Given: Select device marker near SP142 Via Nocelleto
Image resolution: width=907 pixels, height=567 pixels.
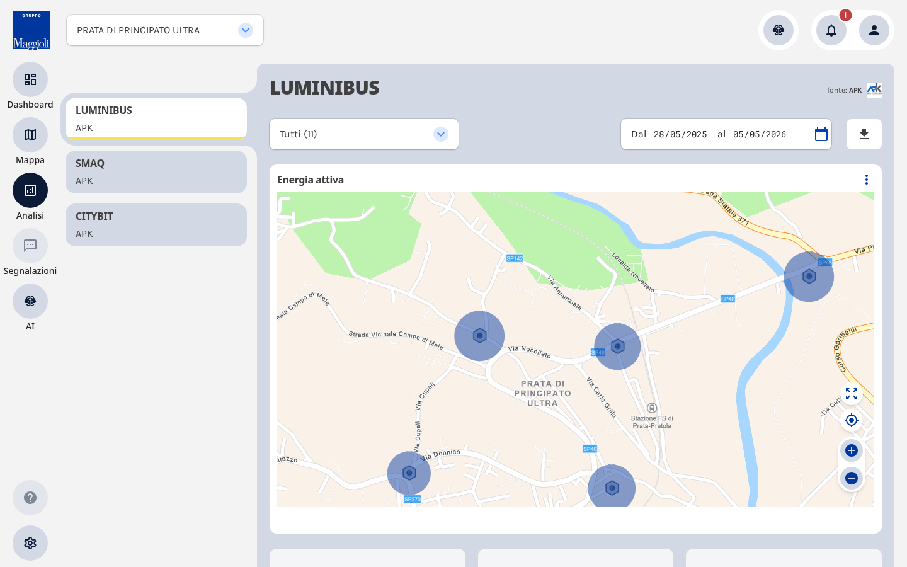Looking at the screenshot, I should 479,336.
